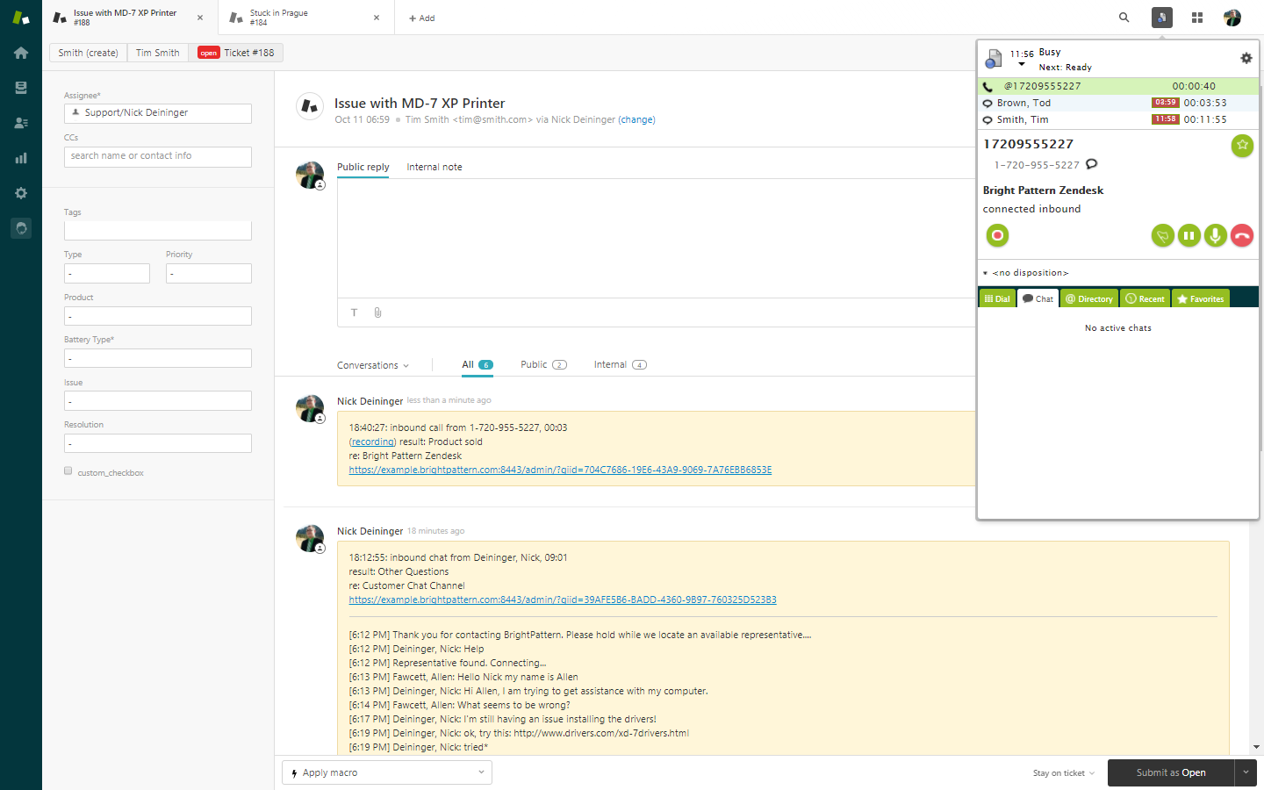Put the call on hold
Screen dimensions: 1264x790
(1189, 235)
